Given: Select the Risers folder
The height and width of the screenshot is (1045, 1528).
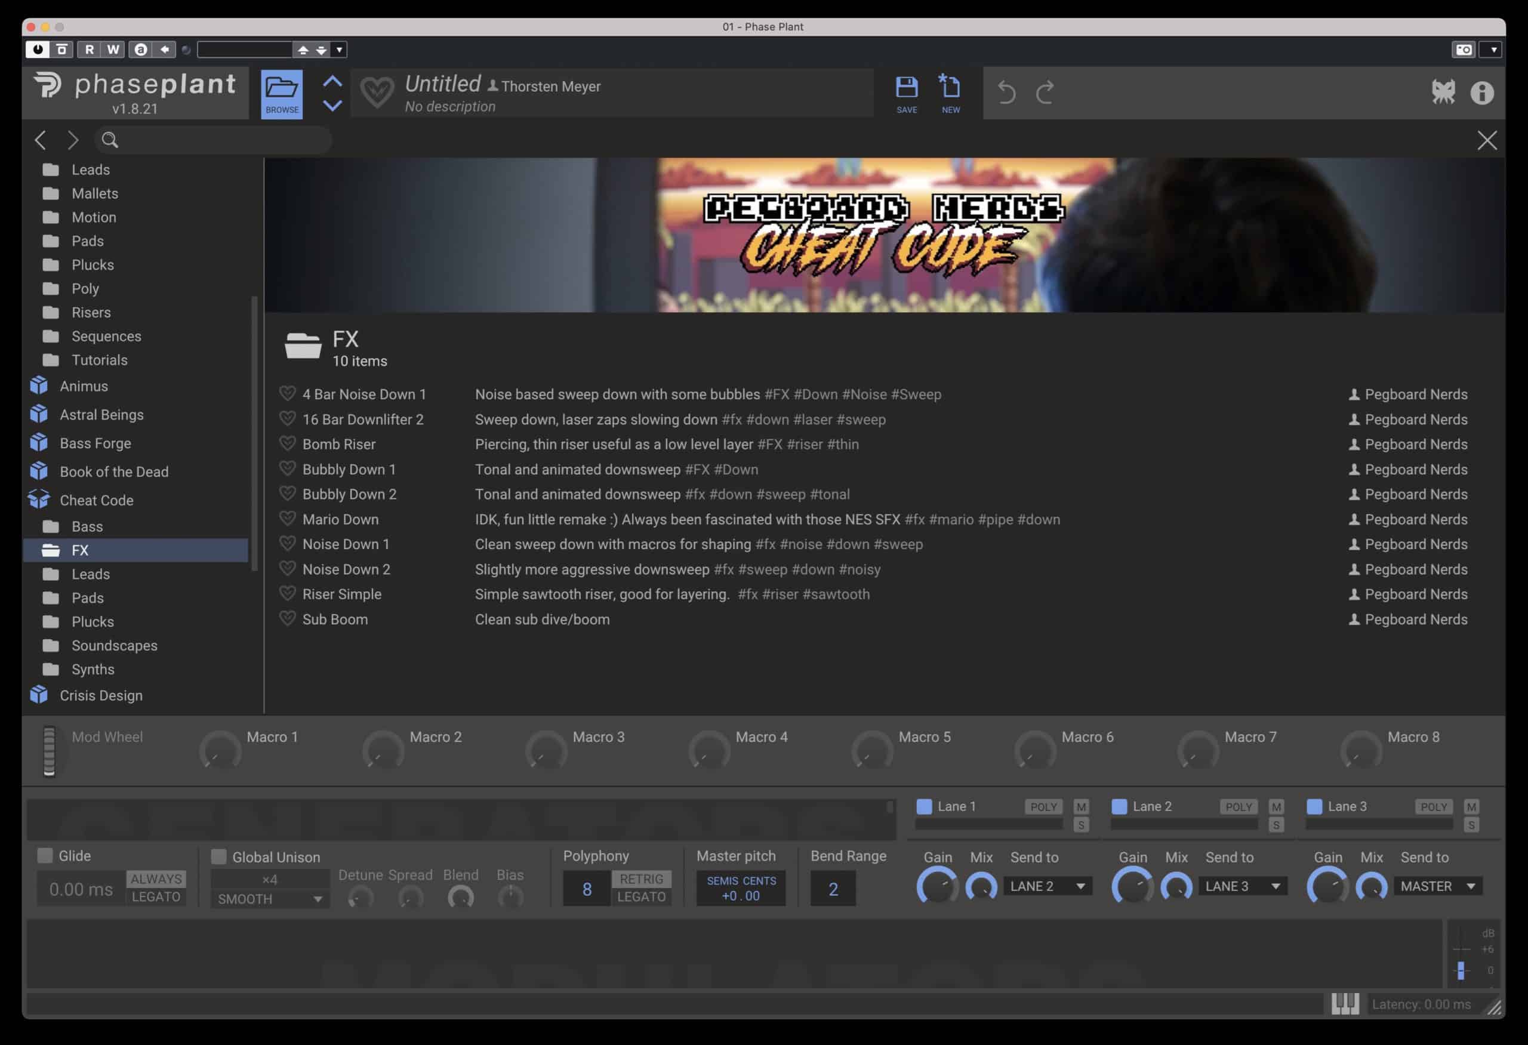Looking at the screenshot, I should (91, 312).
